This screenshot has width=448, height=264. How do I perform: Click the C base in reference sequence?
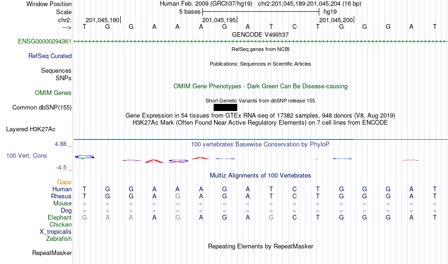click(x=294, y=26)
